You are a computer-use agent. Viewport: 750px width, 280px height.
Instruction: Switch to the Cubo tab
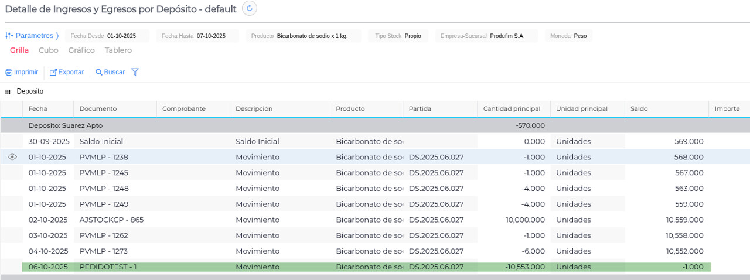pyautogui.click(x=48, y=50)
